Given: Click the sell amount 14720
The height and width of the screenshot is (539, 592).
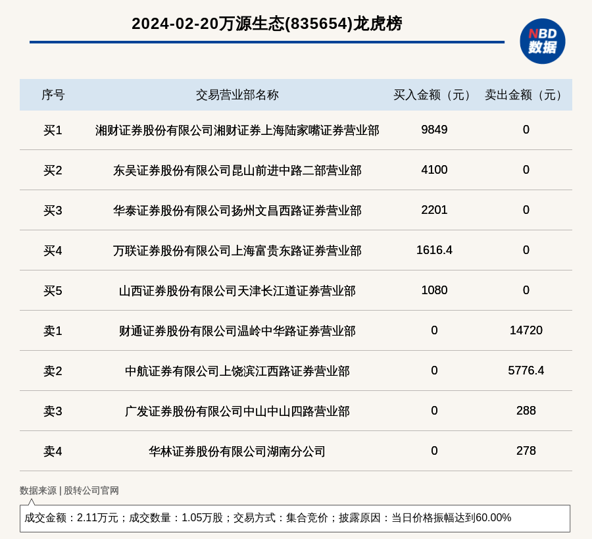Looking at the screenshot, I should pyautogui.click(x=526, y=330).
